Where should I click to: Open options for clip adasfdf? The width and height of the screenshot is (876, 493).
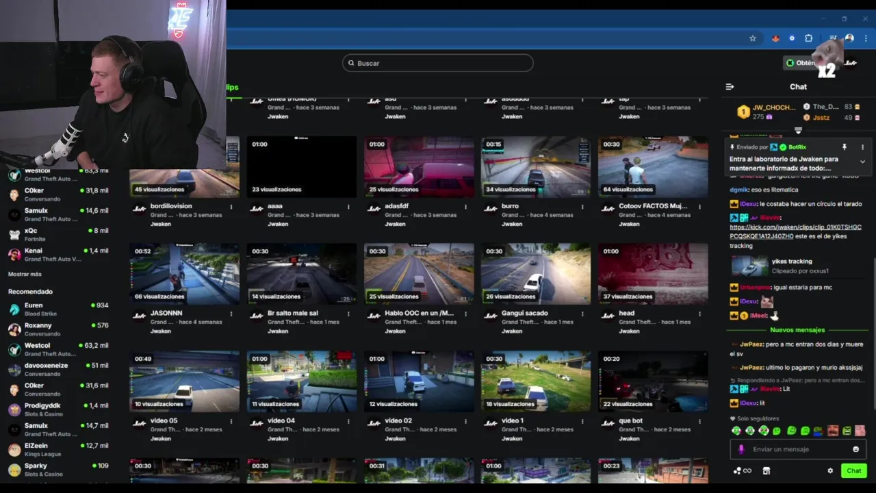coord(465,206)
